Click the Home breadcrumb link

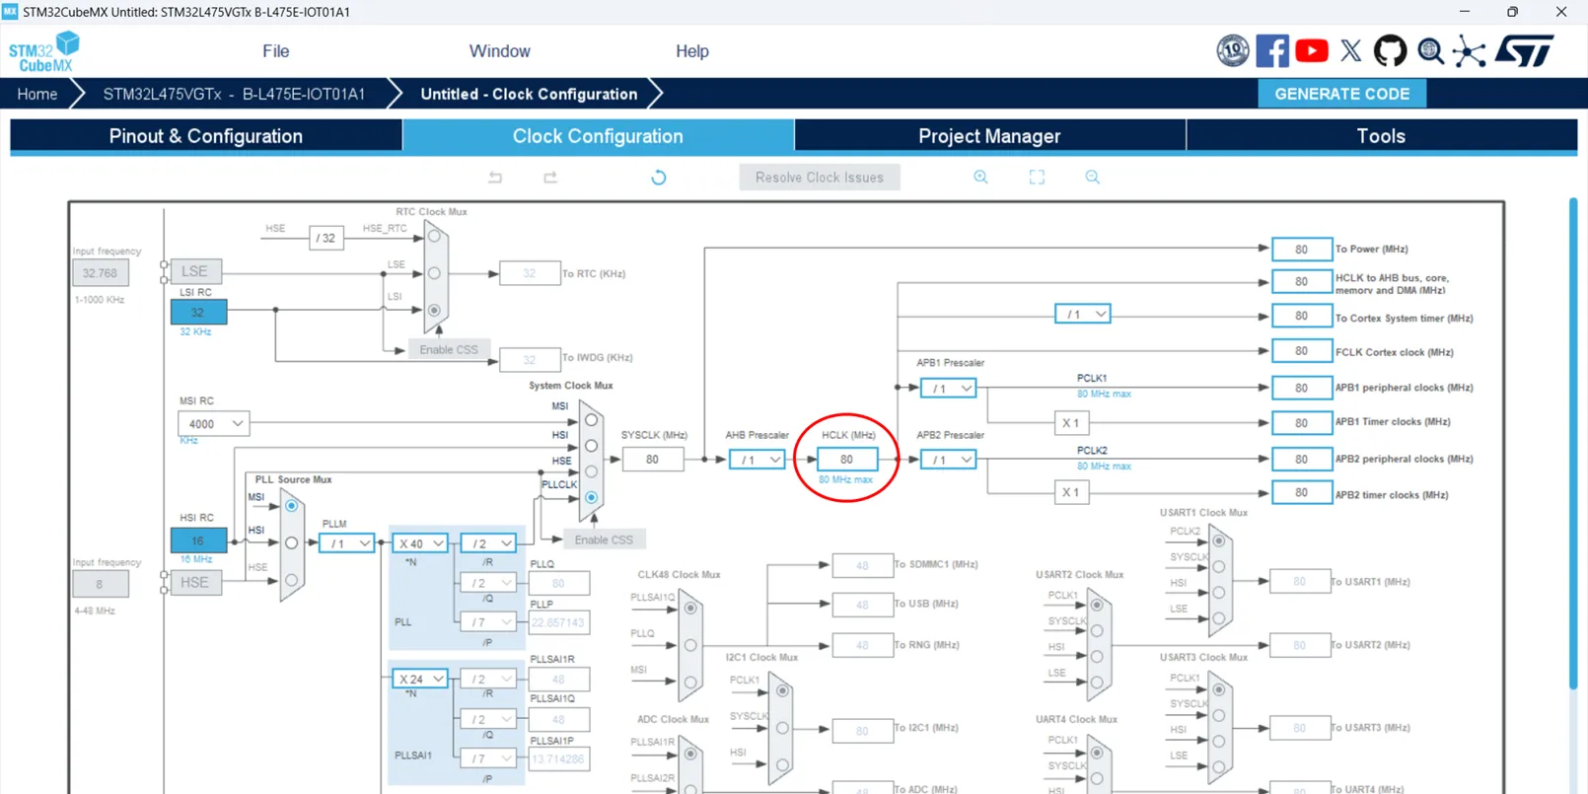click(37, 94)
